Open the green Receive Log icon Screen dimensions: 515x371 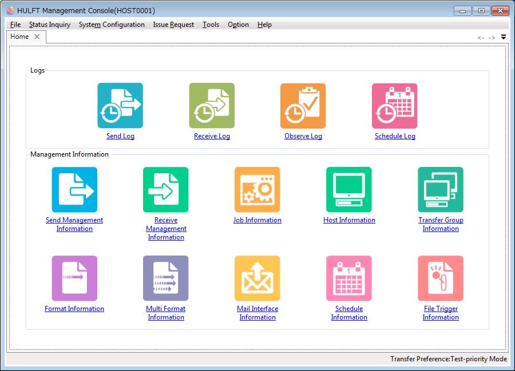212,105
